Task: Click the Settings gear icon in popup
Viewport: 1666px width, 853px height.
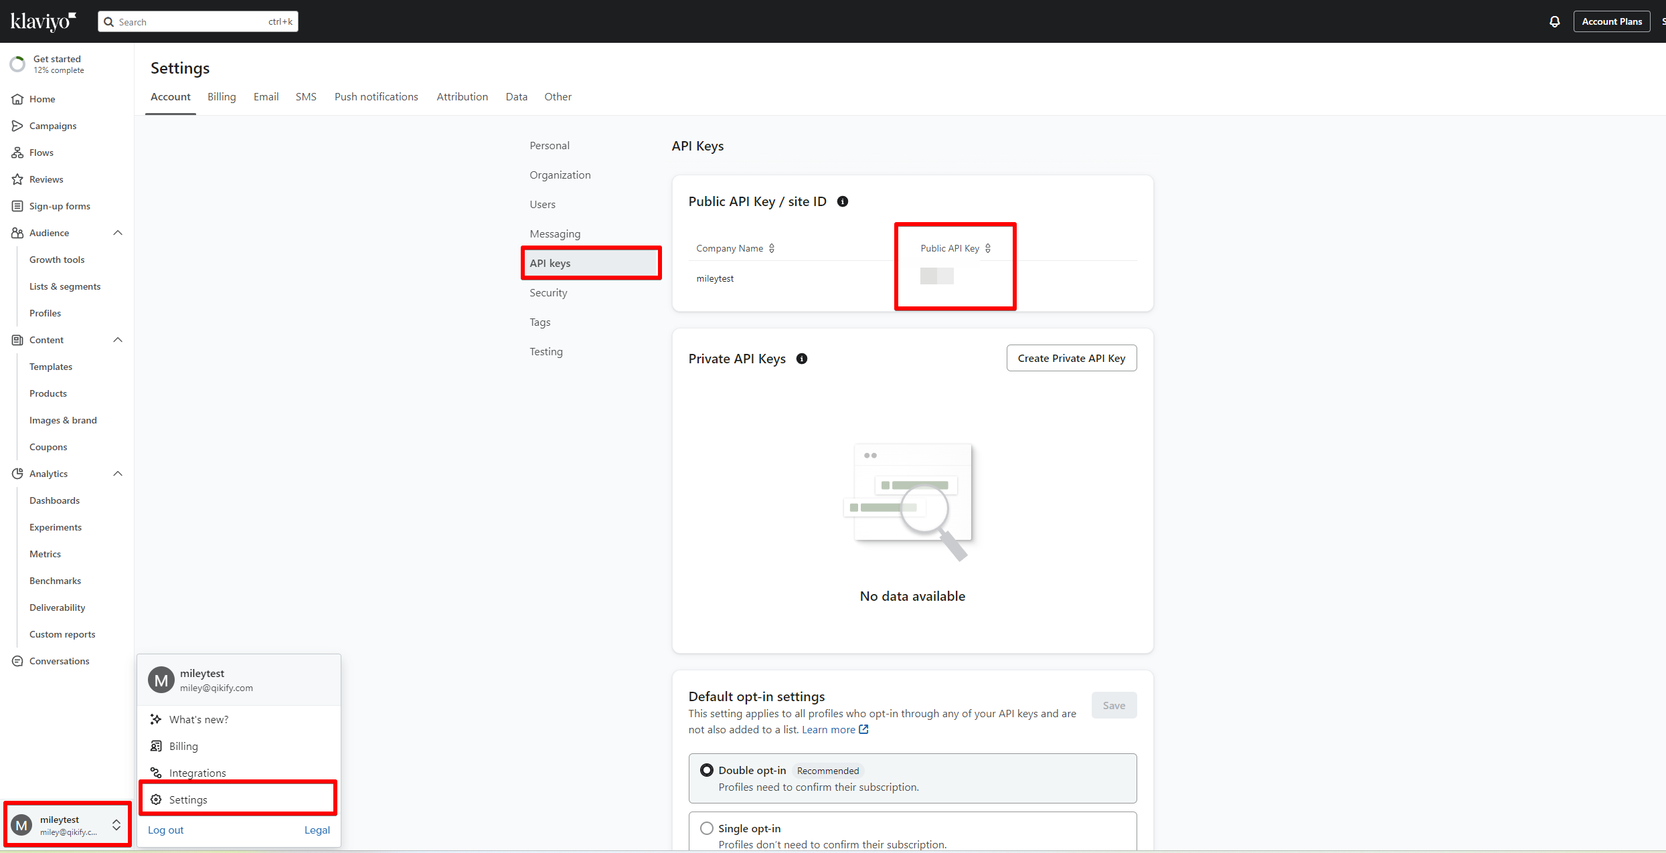Action: pos(156,799)
